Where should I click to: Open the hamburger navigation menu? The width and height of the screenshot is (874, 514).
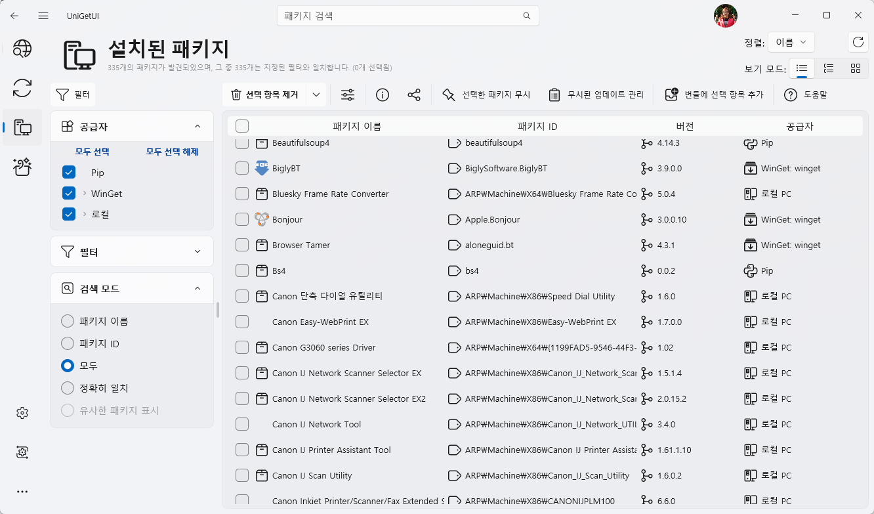tap(43, 15)
